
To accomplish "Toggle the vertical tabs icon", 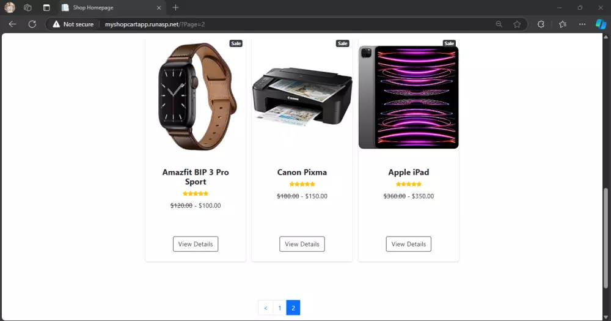I will click(x=46, y=7).
